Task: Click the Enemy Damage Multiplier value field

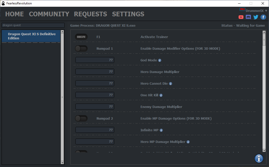Action: [95, 107]
